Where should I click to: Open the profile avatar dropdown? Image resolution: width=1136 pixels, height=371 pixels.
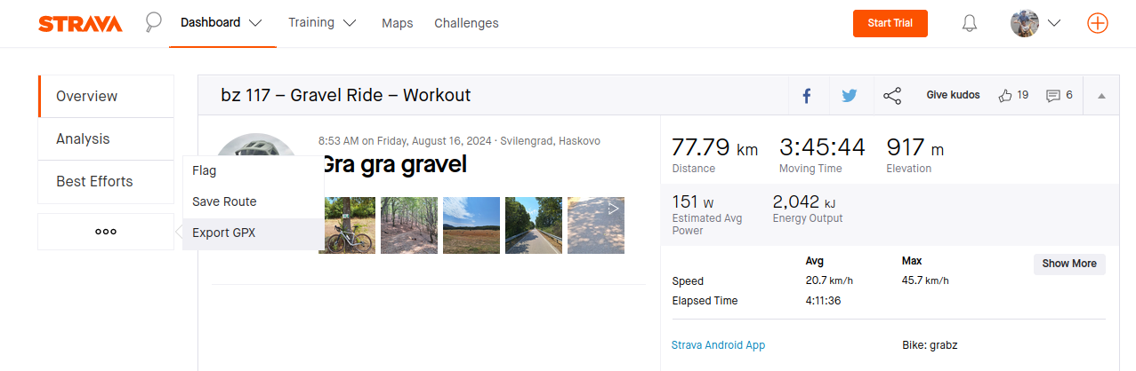click(x=1036, y=24)
